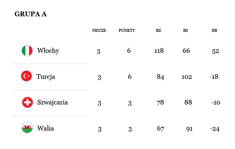Open the Włochy team link
The image size is (235, 149).
(x=48, y=51)
